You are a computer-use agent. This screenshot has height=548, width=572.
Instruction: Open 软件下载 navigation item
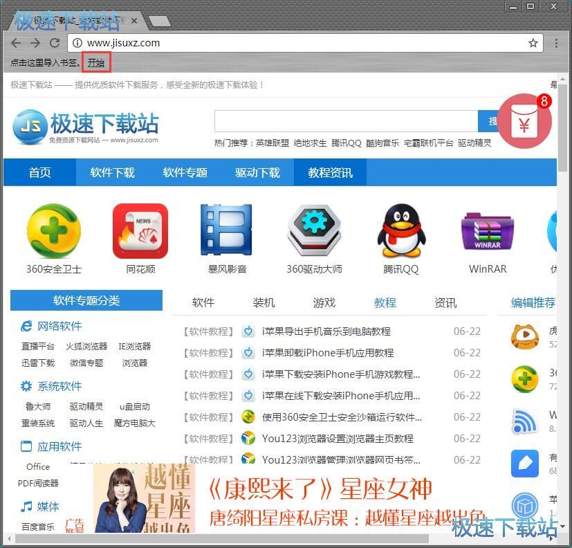[112, 172]
